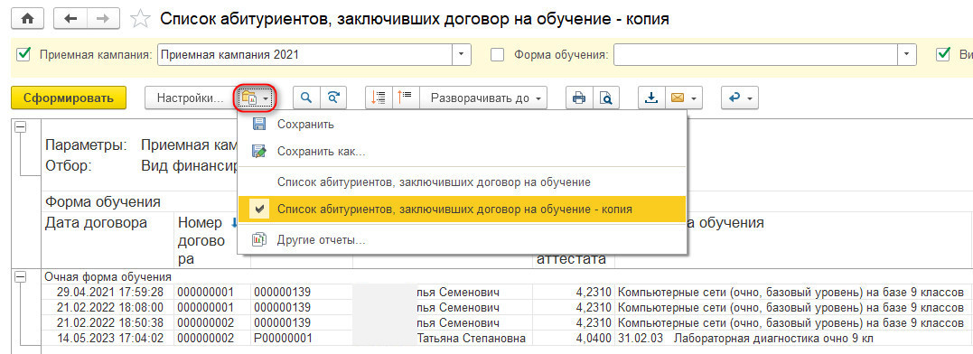Click the sort arrow in Номер договора header
Image resolution: width=973 pixels, height=354 pixels.
click(233, 224)
